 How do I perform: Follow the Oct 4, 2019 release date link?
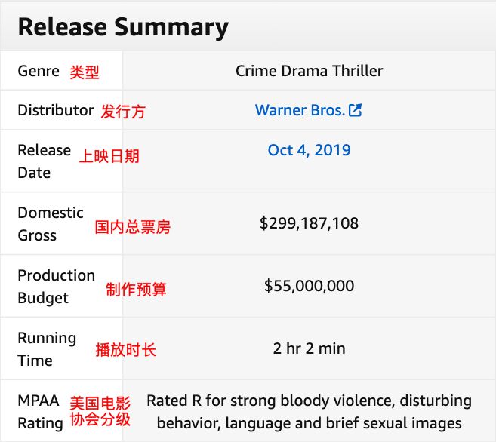point(309,150)
